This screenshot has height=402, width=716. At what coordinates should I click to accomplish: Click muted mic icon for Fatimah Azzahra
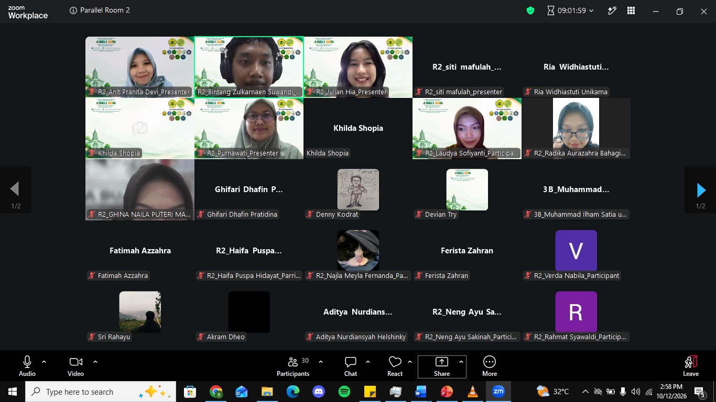coord(92,276)
